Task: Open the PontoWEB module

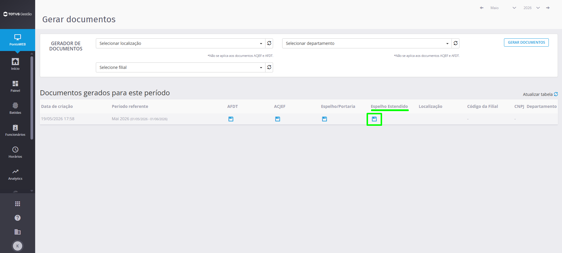Action: (x=18, y=40)
